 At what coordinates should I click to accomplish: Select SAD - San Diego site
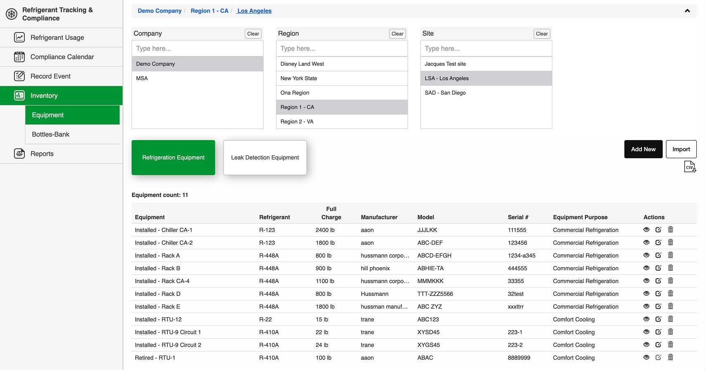coord(486,93)
